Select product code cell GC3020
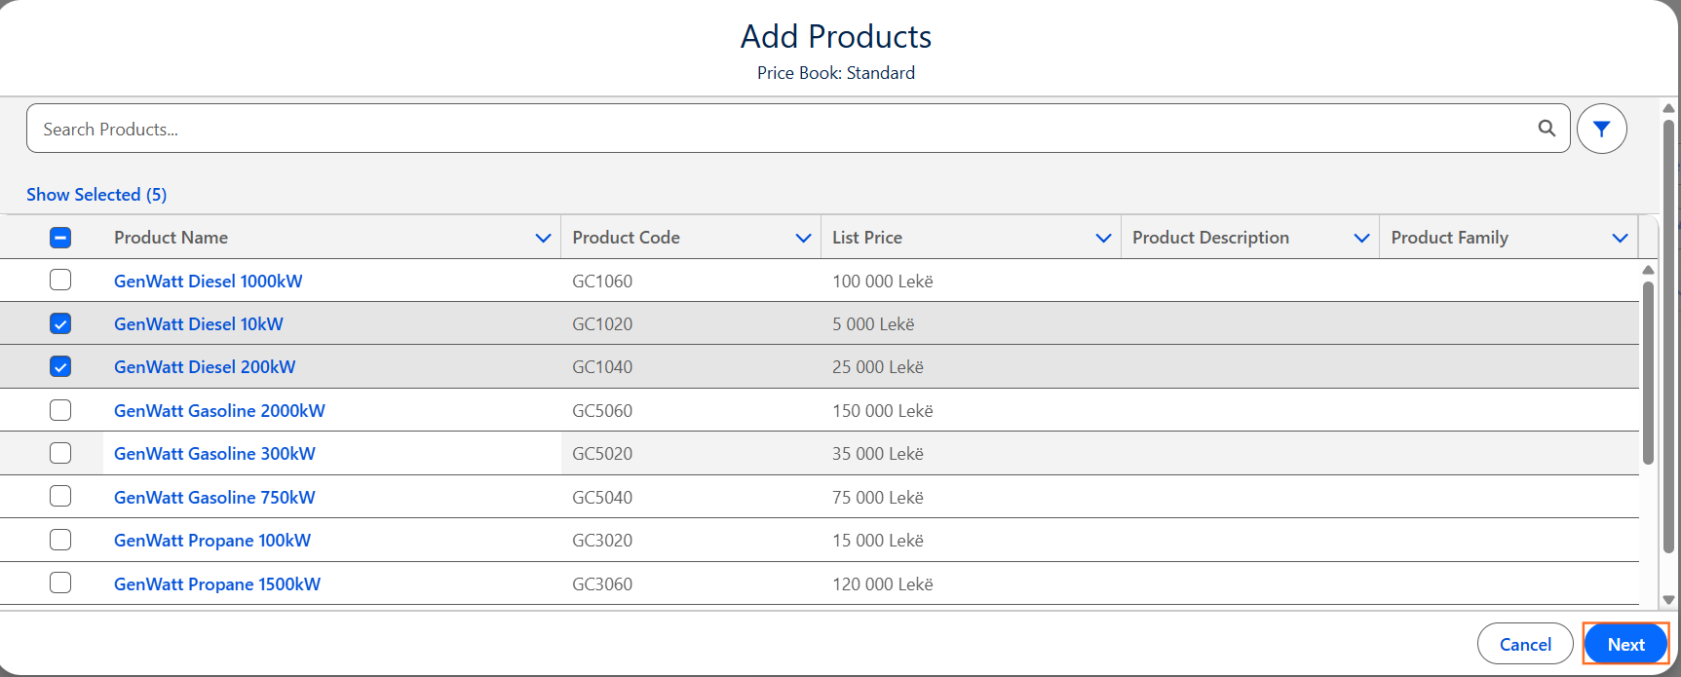This screenshot has height=677, width=1681. pos(602,540)
